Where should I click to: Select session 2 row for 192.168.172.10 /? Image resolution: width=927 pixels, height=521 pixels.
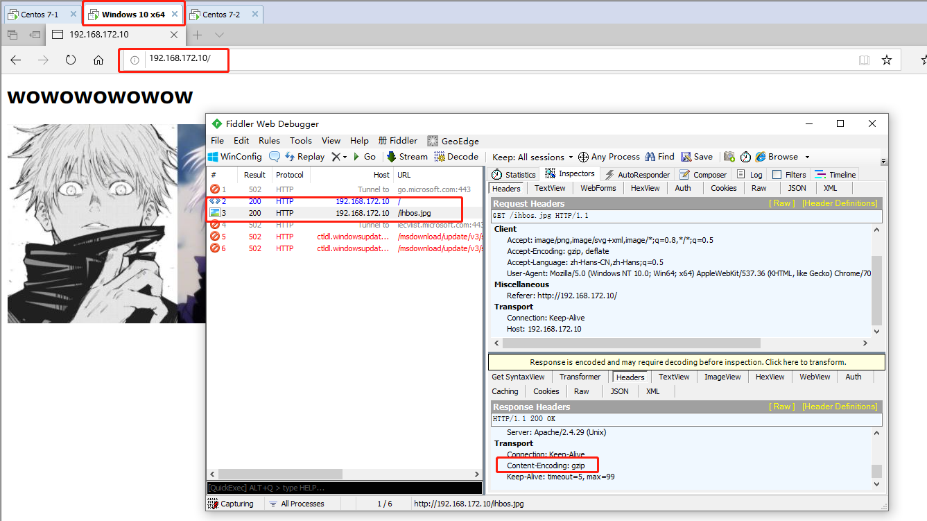coord(345,201)
